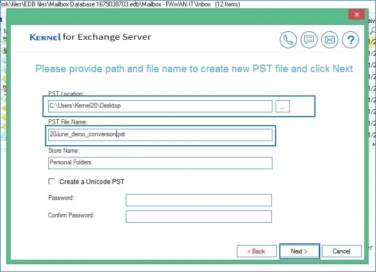Click the instruction heading text

[194, 69]
